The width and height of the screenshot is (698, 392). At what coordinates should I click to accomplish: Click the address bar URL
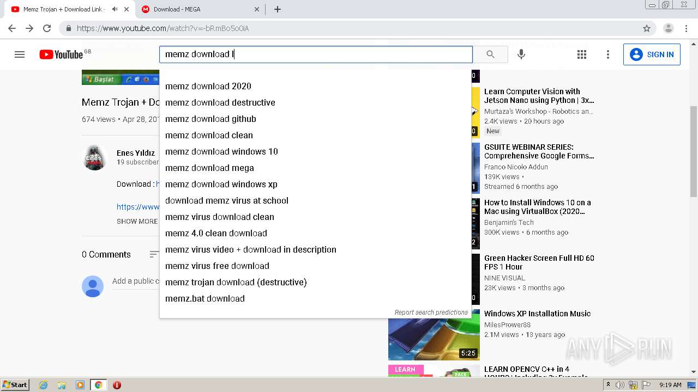(x=163, y=28)
